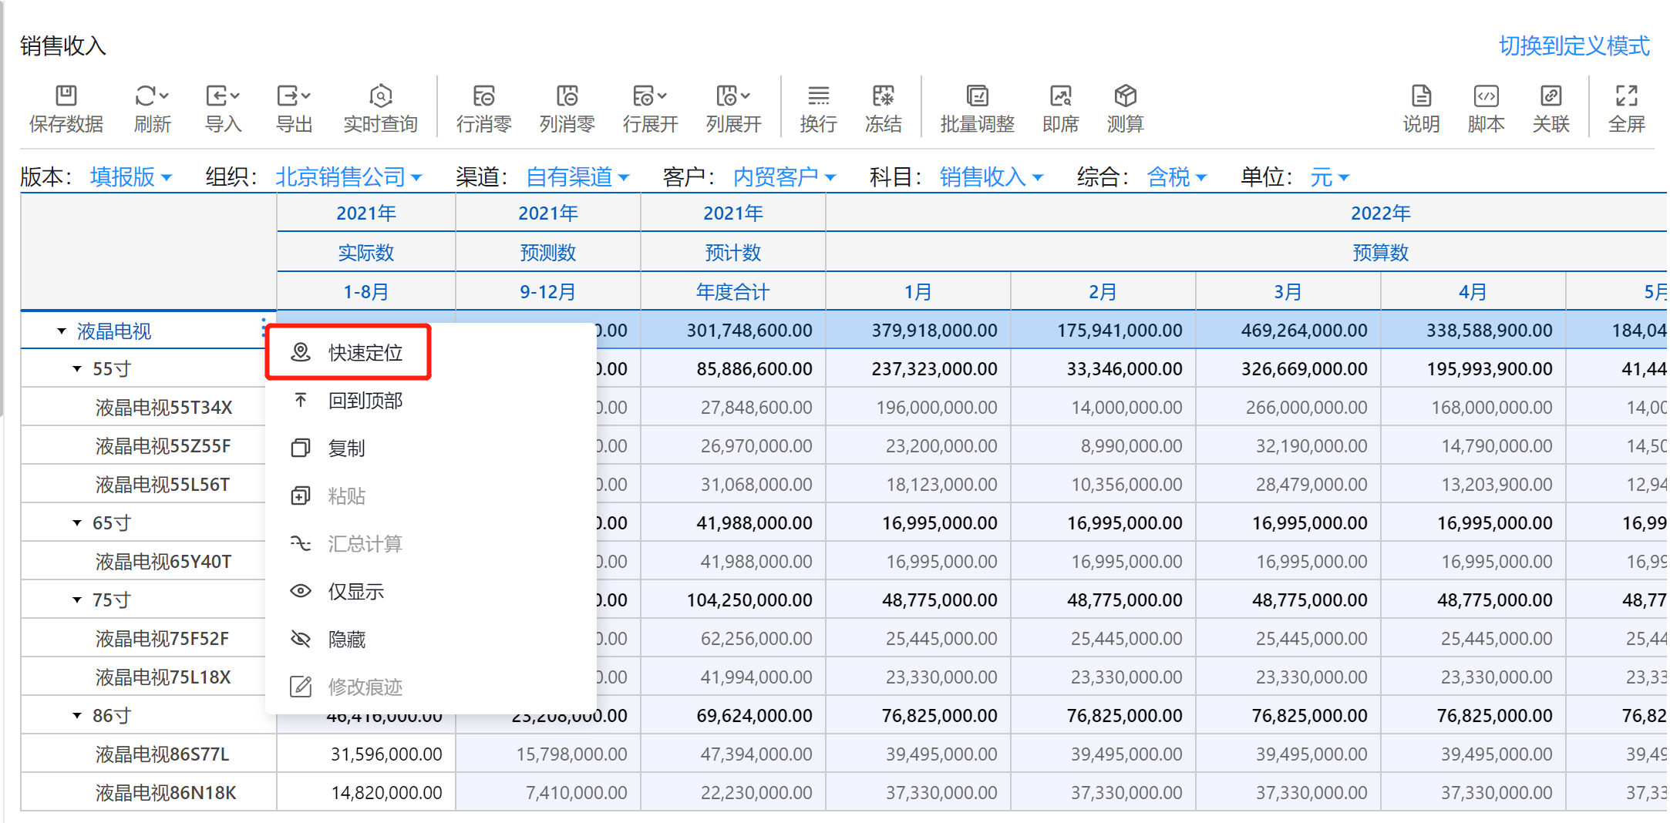
Task: Collapse the 液晶电视 tree row
Action: [62, 331]
